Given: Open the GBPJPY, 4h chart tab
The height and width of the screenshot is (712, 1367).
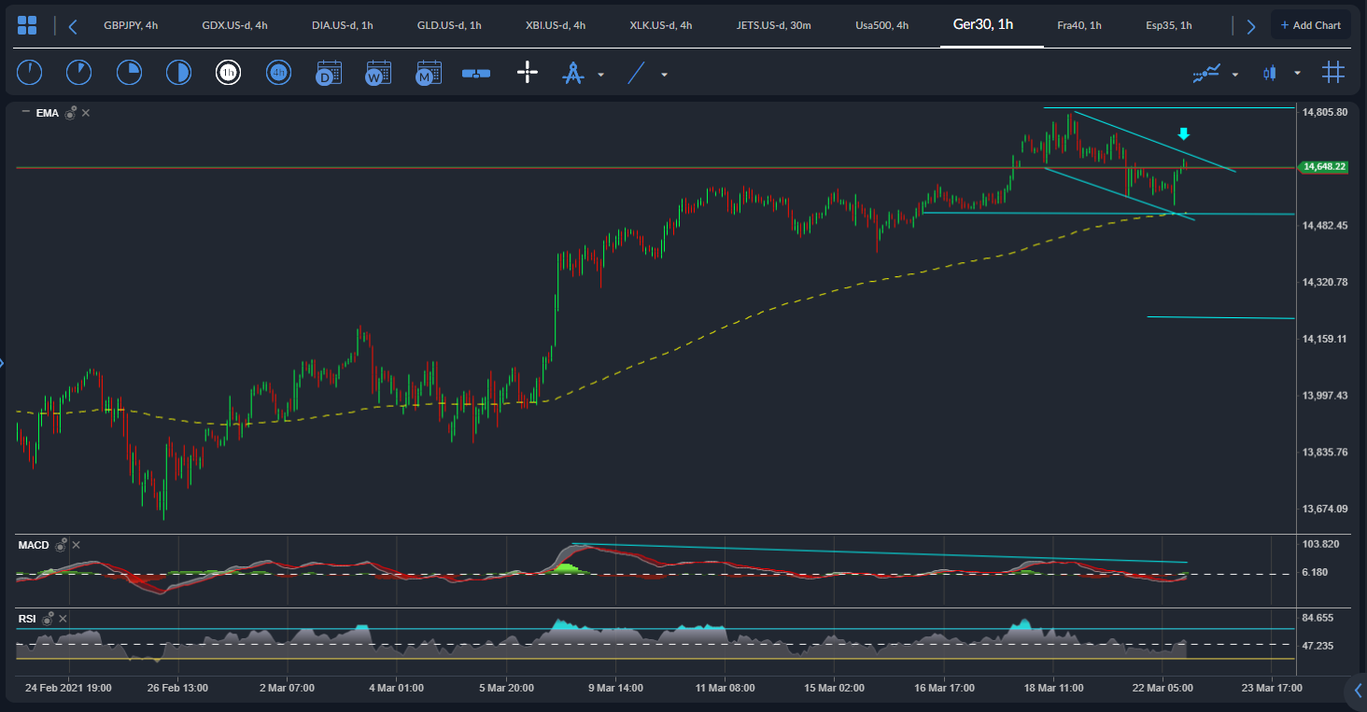Looking at the screenshot, I should click(x=131, y=25).
